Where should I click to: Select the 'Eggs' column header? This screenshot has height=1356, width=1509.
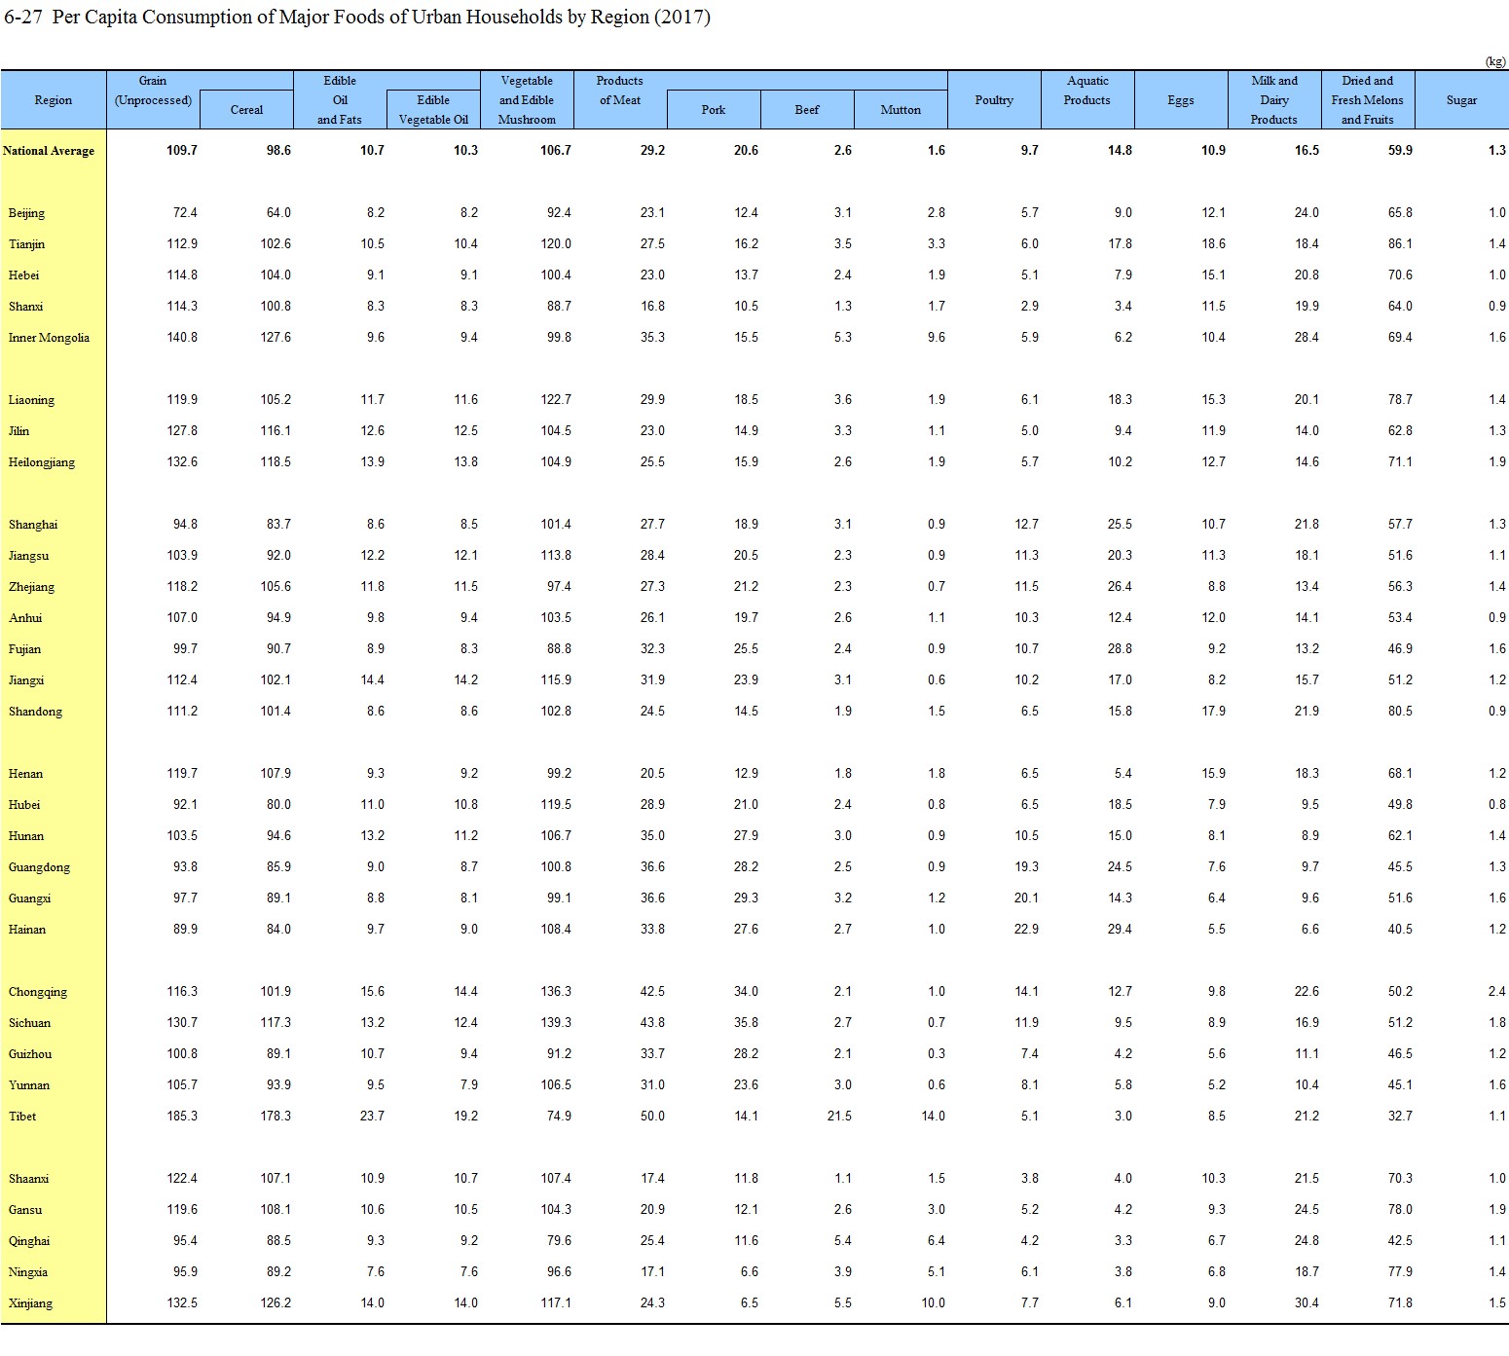pyautogui.click(x=1181, y=100)
